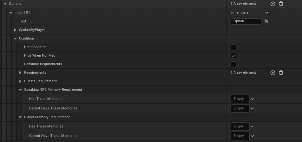This screenshot has height=142, width=302.
Task: Add element to Requirements array
Action: tap(273, 73)
